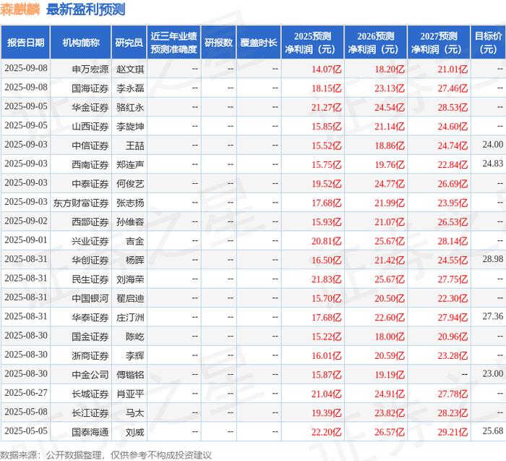
Task: Click researcher name 王喆
Action: coord(135,145)
